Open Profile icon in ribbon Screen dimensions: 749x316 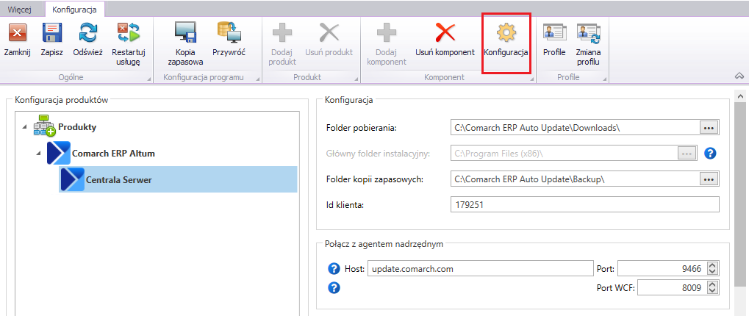point(555,32)
